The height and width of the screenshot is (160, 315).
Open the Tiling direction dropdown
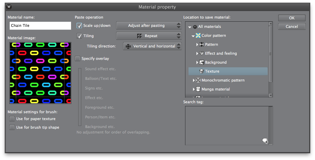(x=152, y=46)
